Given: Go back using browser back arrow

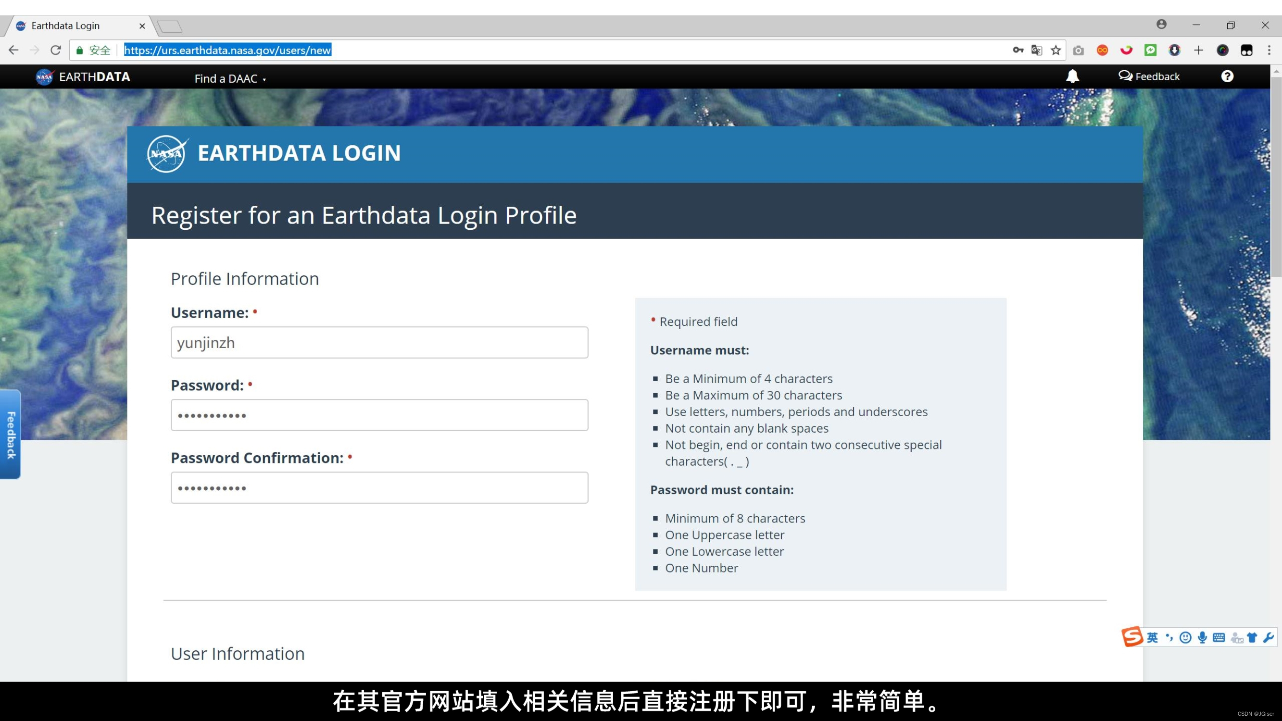Looking at the screenshot, I should coord(13,50).
